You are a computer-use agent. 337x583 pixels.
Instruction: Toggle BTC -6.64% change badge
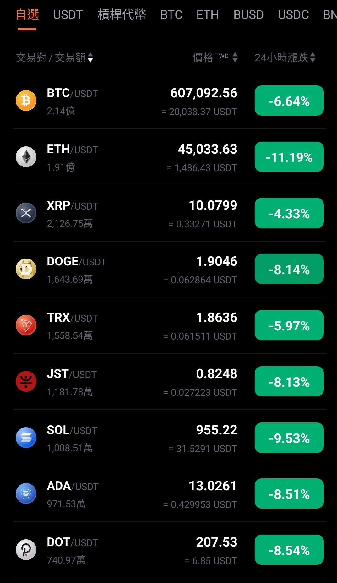[289, 101]
